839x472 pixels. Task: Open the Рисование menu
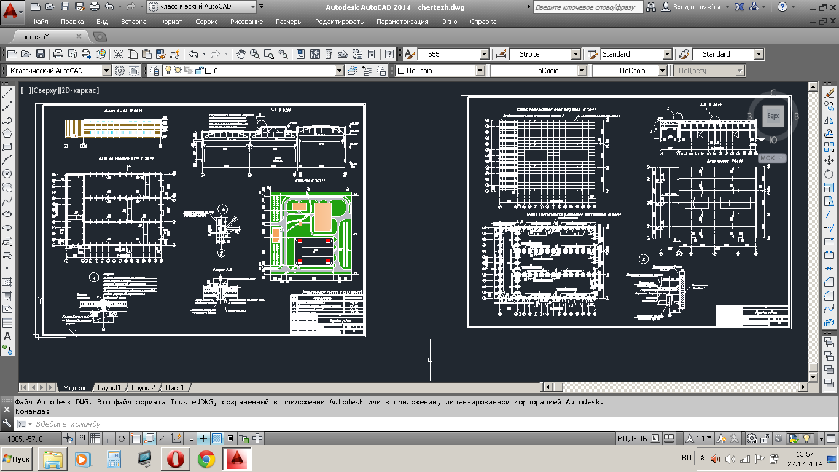tap(246, 22)
